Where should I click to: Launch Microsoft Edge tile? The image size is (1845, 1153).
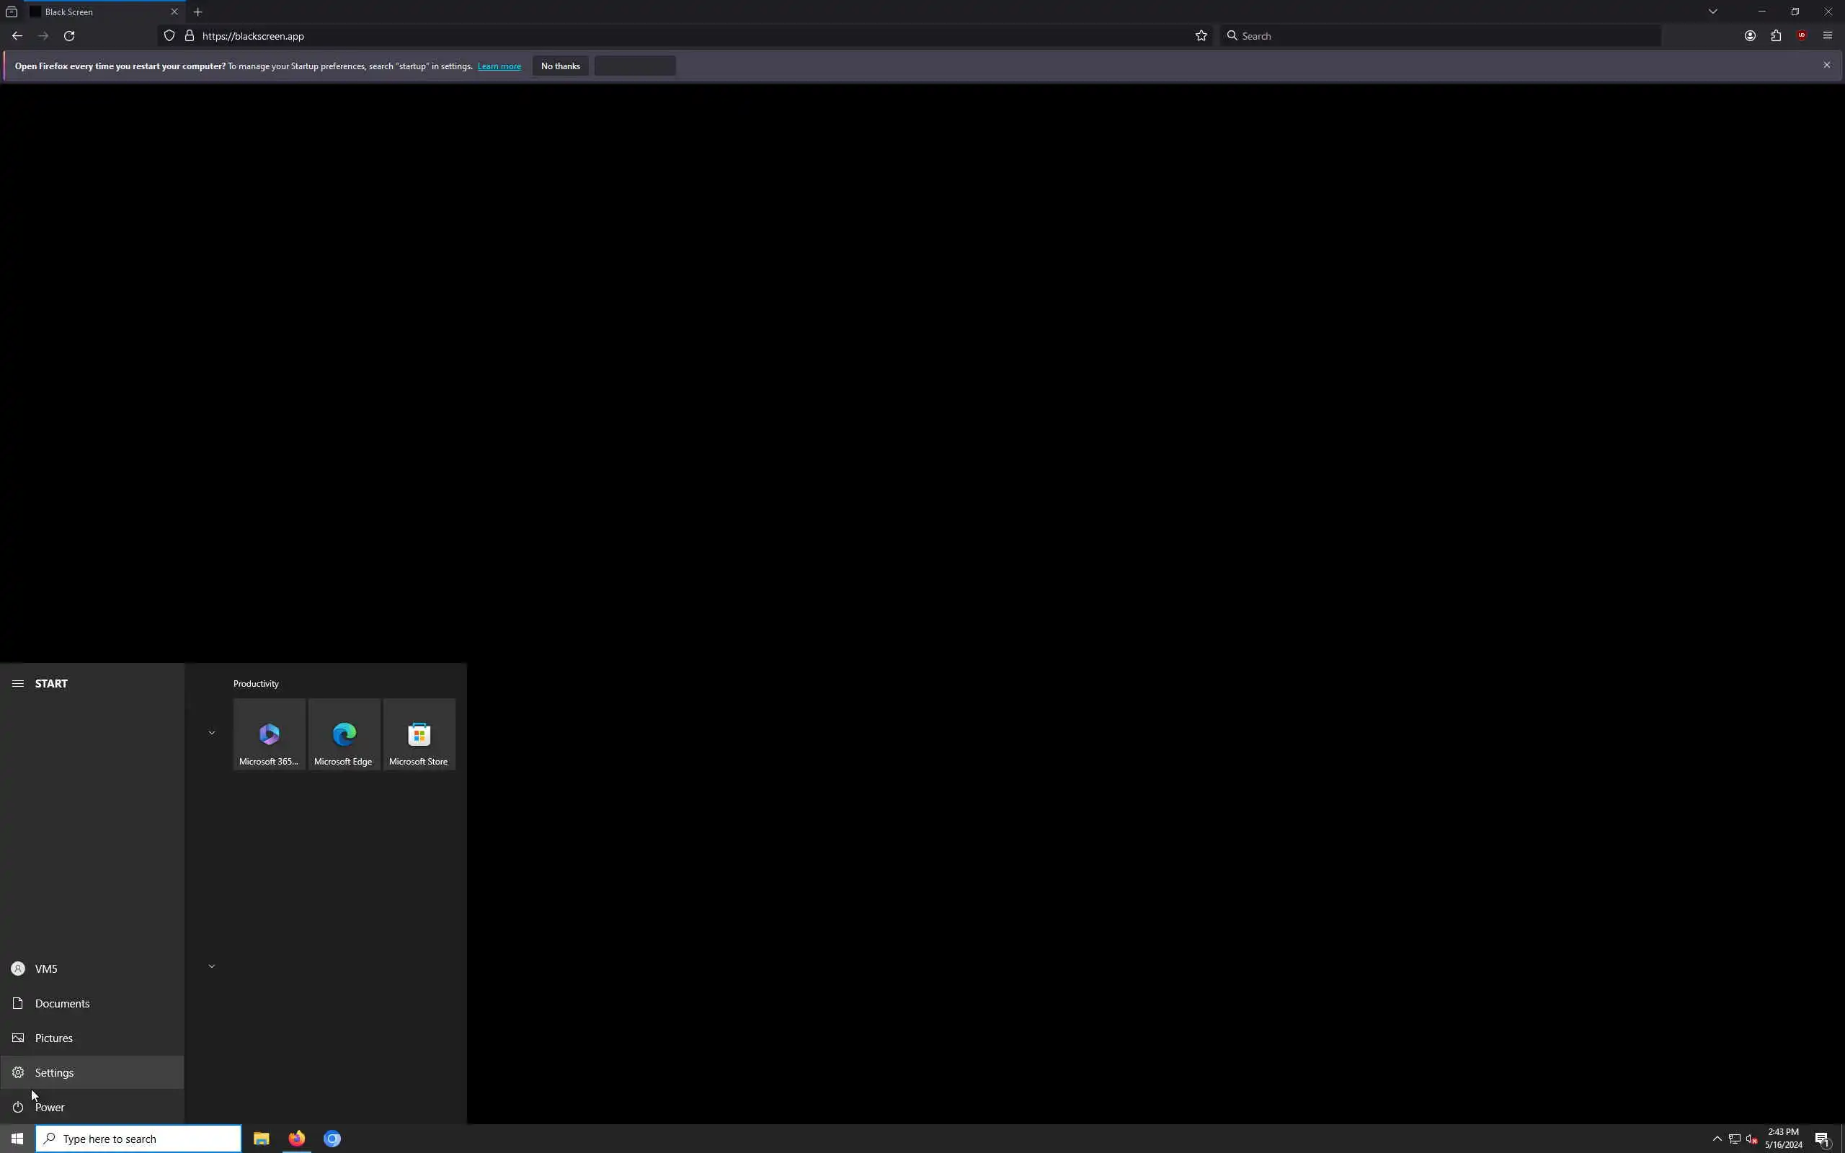pyautogui.click(x=343, y=734)
